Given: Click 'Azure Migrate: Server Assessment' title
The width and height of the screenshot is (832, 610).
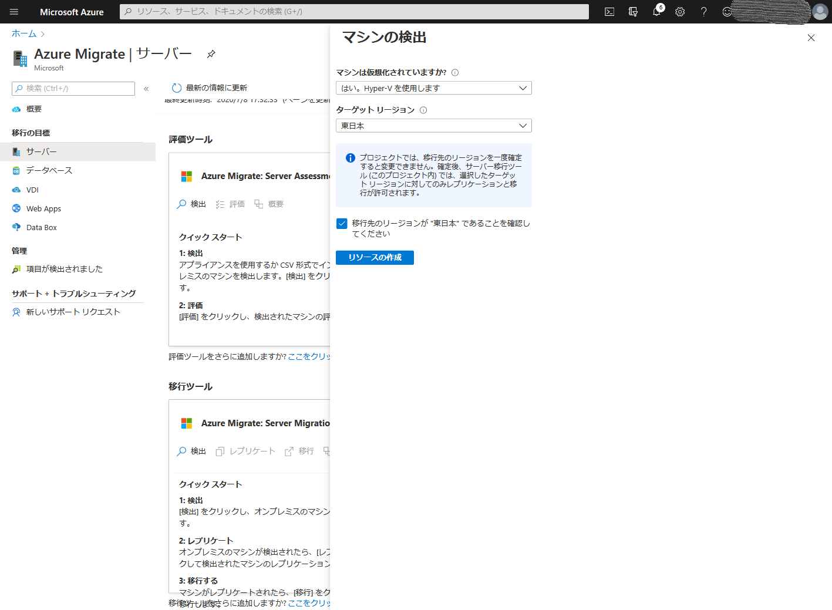Looking at the screenshot, I should click(265, 176).
